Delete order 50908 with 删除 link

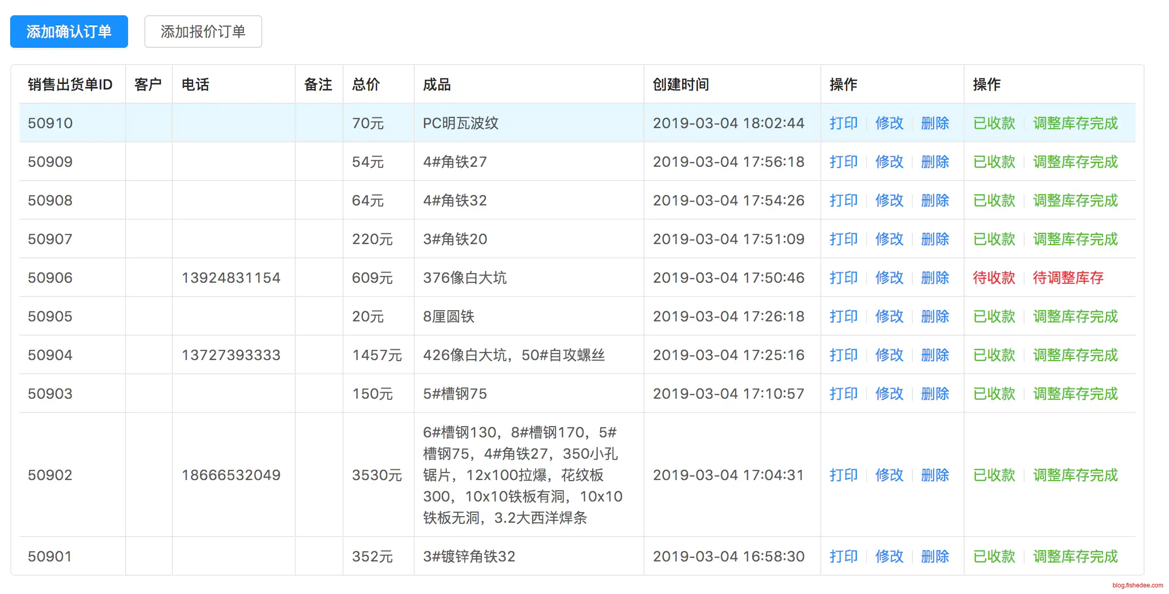935,200
